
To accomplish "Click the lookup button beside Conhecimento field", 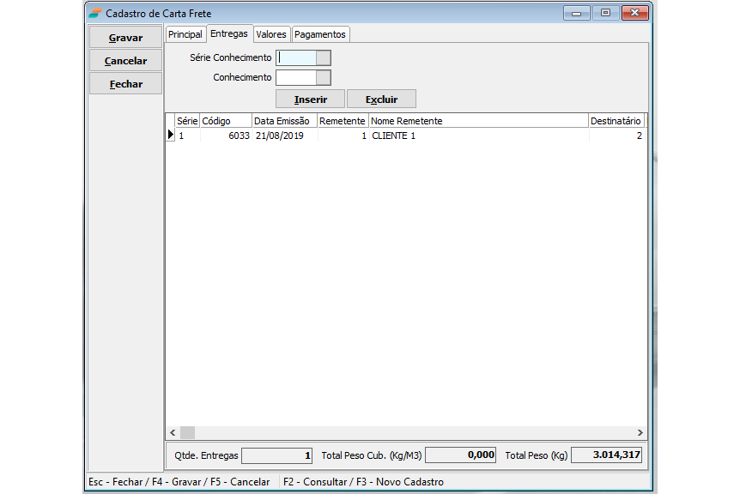I will coord(324,78).
